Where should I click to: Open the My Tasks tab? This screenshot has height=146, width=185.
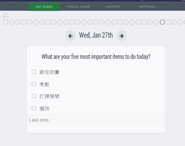click(44, 7)
